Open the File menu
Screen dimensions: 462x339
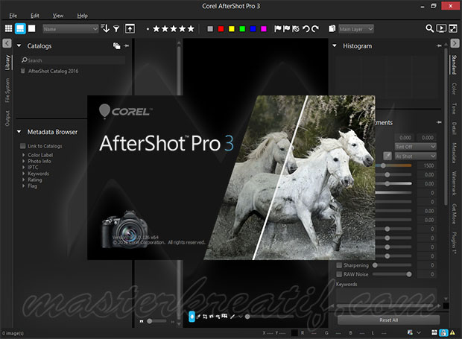click(x=13, y=16)
